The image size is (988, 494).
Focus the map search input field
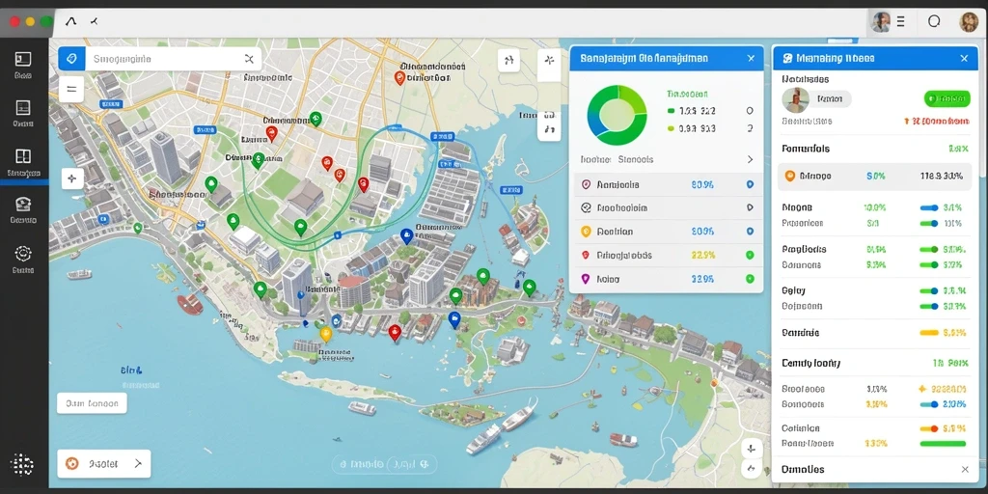tap(162, 59)
